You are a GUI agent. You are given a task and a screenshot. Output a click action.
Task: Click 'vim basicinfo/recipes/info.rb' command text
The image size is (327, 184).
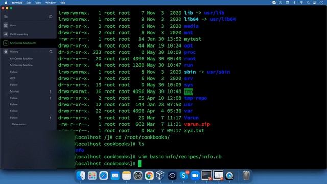click(180, 157)
